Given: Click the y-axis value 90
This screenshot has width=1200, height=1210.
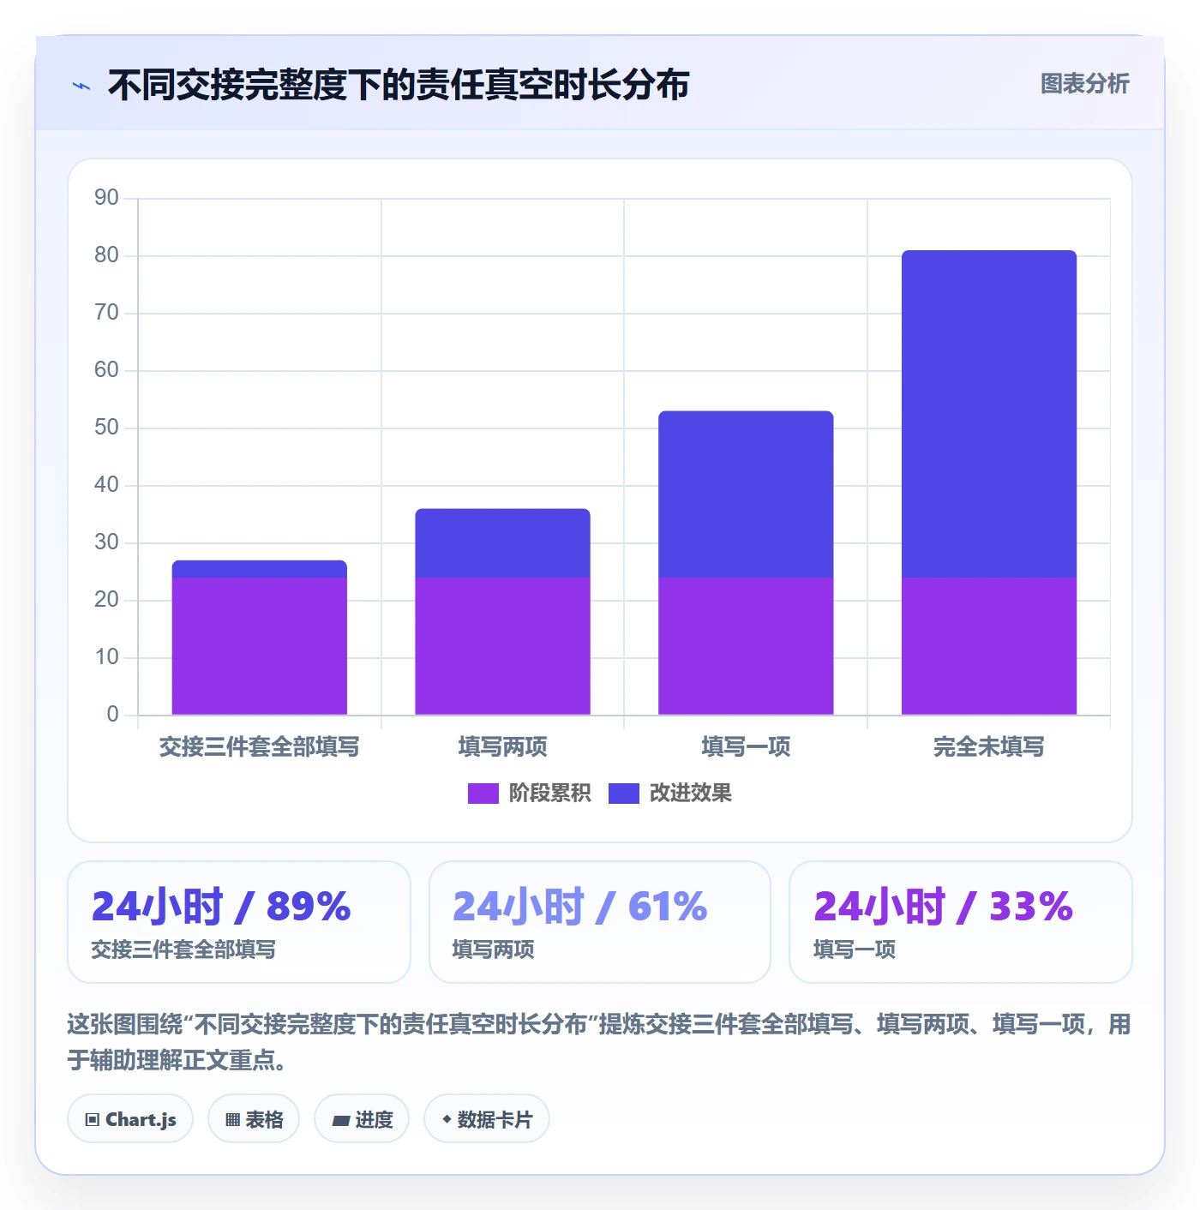Looking at the screenshot, I should tap(106, 198).
